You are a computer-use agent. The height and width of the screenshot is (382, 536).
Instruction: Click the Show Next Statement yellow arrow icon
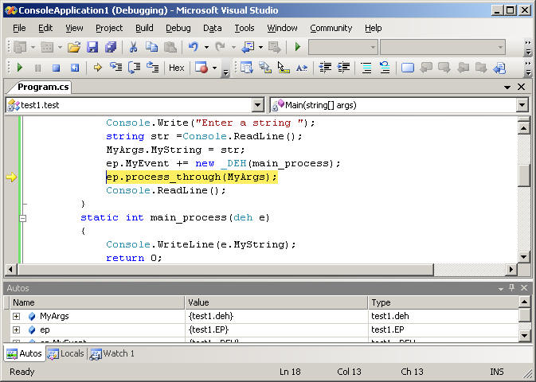pos(97,68)
